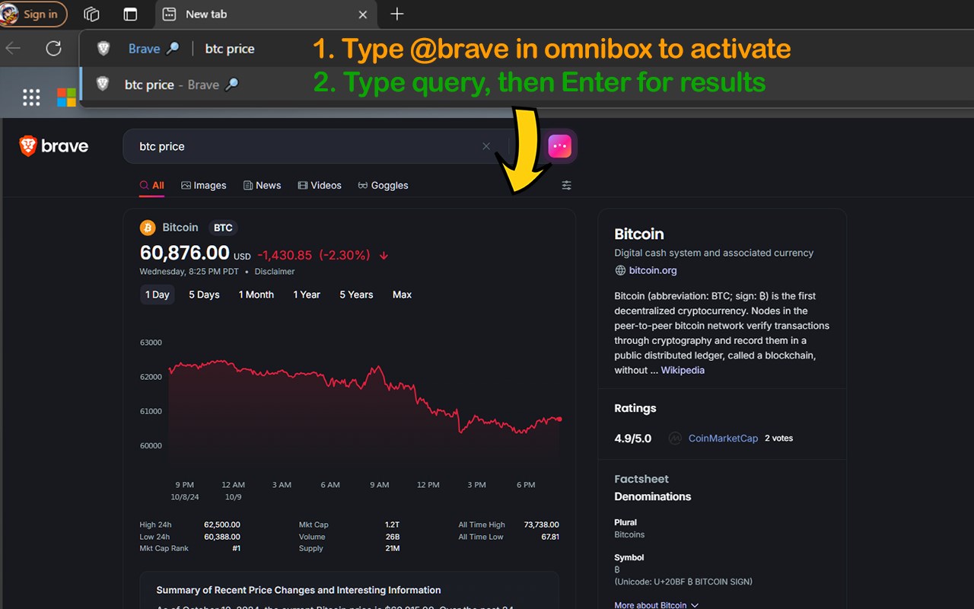Click the btc price search field
974x609 pixels.
(304, 146)
